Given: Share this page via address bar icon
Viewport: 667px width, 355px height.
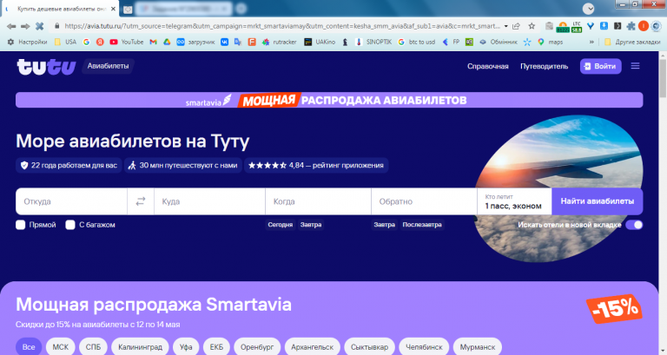Looking at the screenshot, I should [517, 26].
